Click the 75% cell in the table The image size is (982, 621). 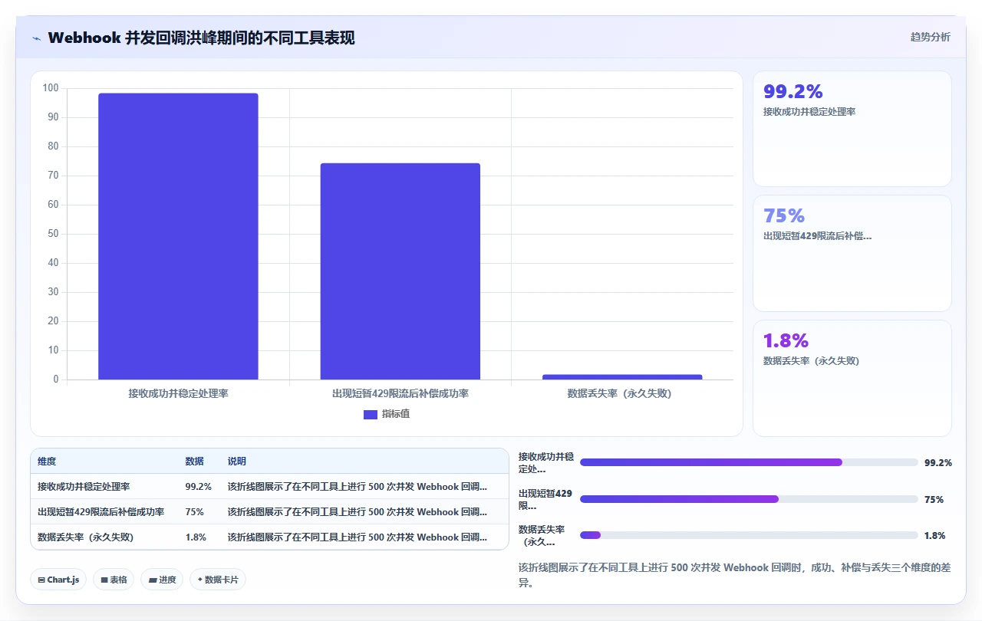194,512
